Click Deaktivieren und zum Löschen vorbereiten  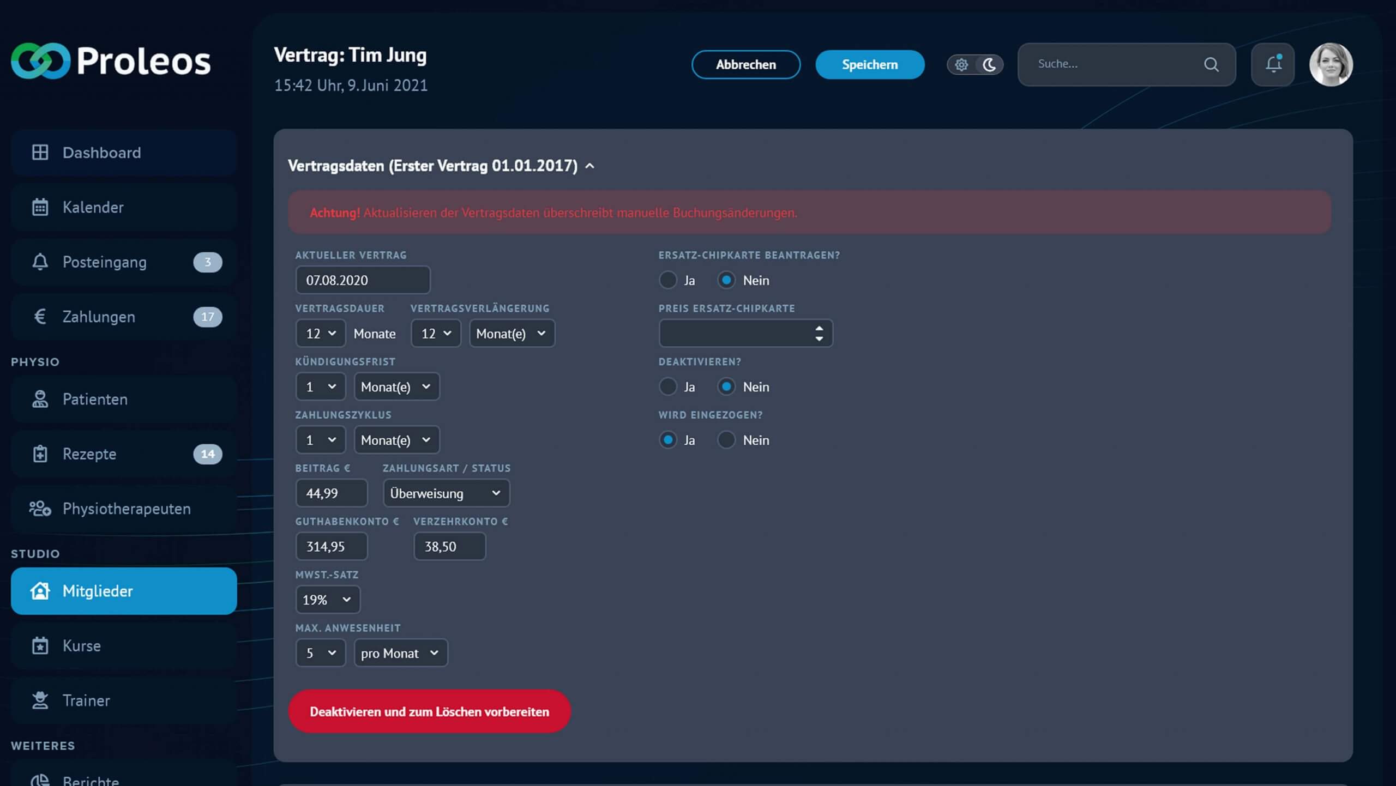tap(430, 711)
